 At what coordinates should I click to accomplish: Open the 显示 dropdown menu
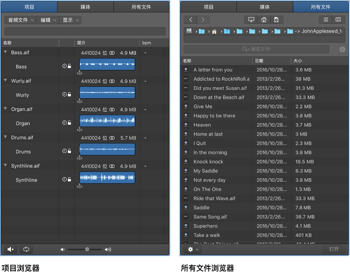(70, 20)
